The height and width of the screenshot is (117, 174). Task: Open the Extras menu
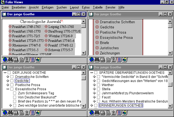click(86, 7)
